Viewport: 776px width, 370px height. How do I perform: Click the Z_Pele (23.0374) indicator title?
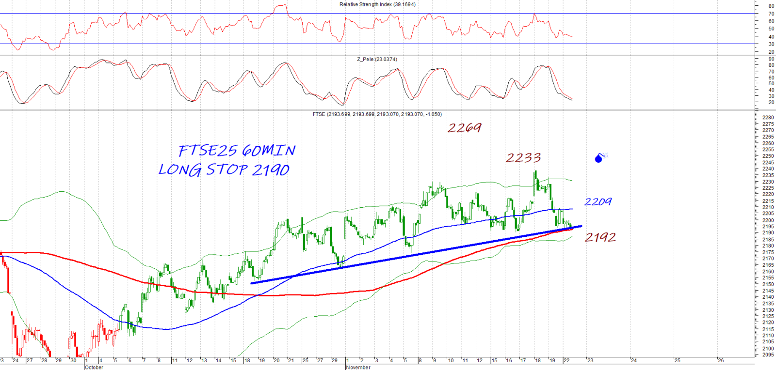377,59
